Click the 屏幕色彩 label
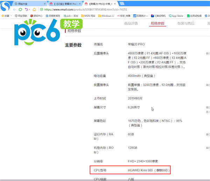 [x=100, y=121]
